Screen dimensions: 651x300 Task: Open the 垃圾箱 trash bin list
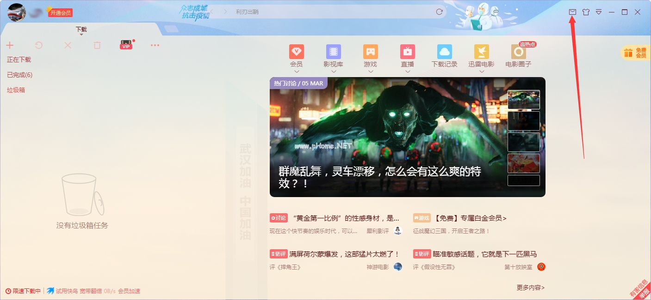[x=15, y=90]
